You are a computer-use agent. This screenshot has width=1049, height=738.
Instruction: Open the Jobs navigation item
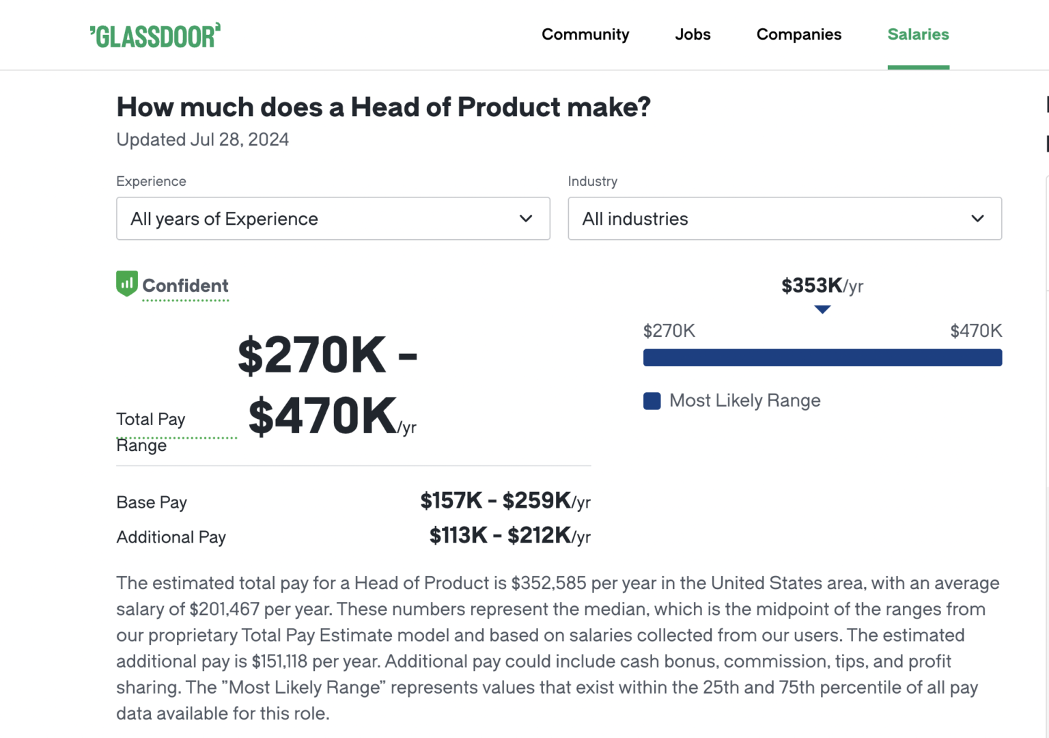tap(693, 34)
